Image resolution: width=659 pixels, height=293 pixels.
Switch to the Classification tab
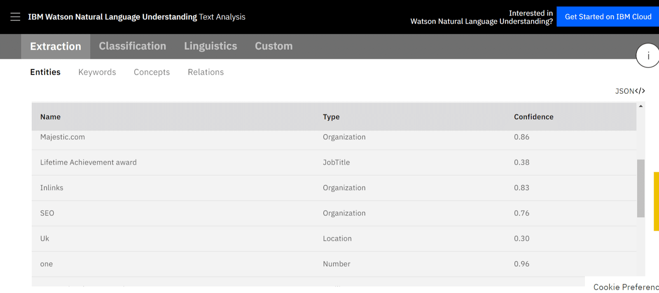[x=133, y=46]
